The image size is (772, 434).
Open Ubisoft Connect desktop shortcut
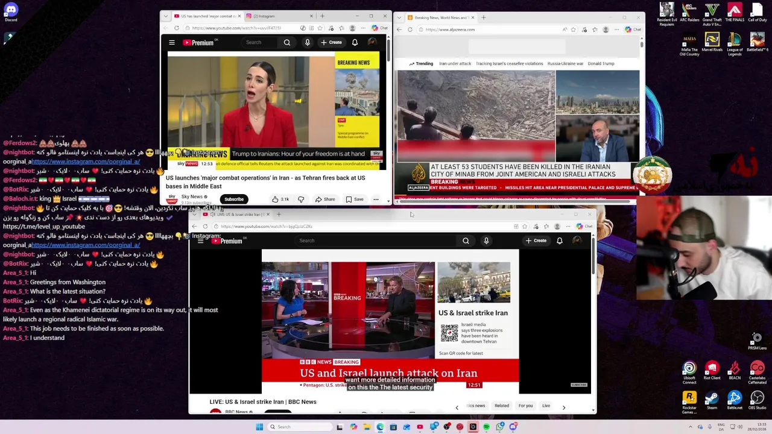coord(689,373)
